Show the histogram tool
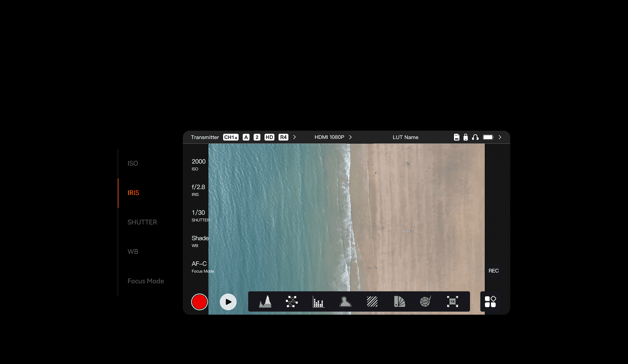628x364 pixels. [319, 302]
